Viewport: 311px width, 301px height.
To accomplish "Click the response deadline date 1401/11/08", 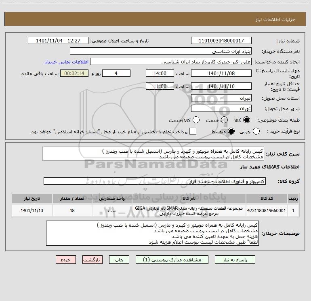I will pos(221,73).
